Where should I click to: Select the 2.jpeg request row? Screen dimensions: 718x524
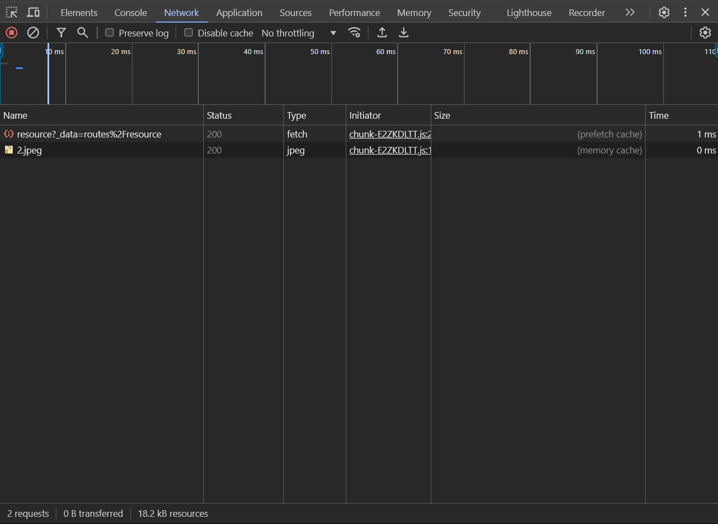click(x=359, y=150)
